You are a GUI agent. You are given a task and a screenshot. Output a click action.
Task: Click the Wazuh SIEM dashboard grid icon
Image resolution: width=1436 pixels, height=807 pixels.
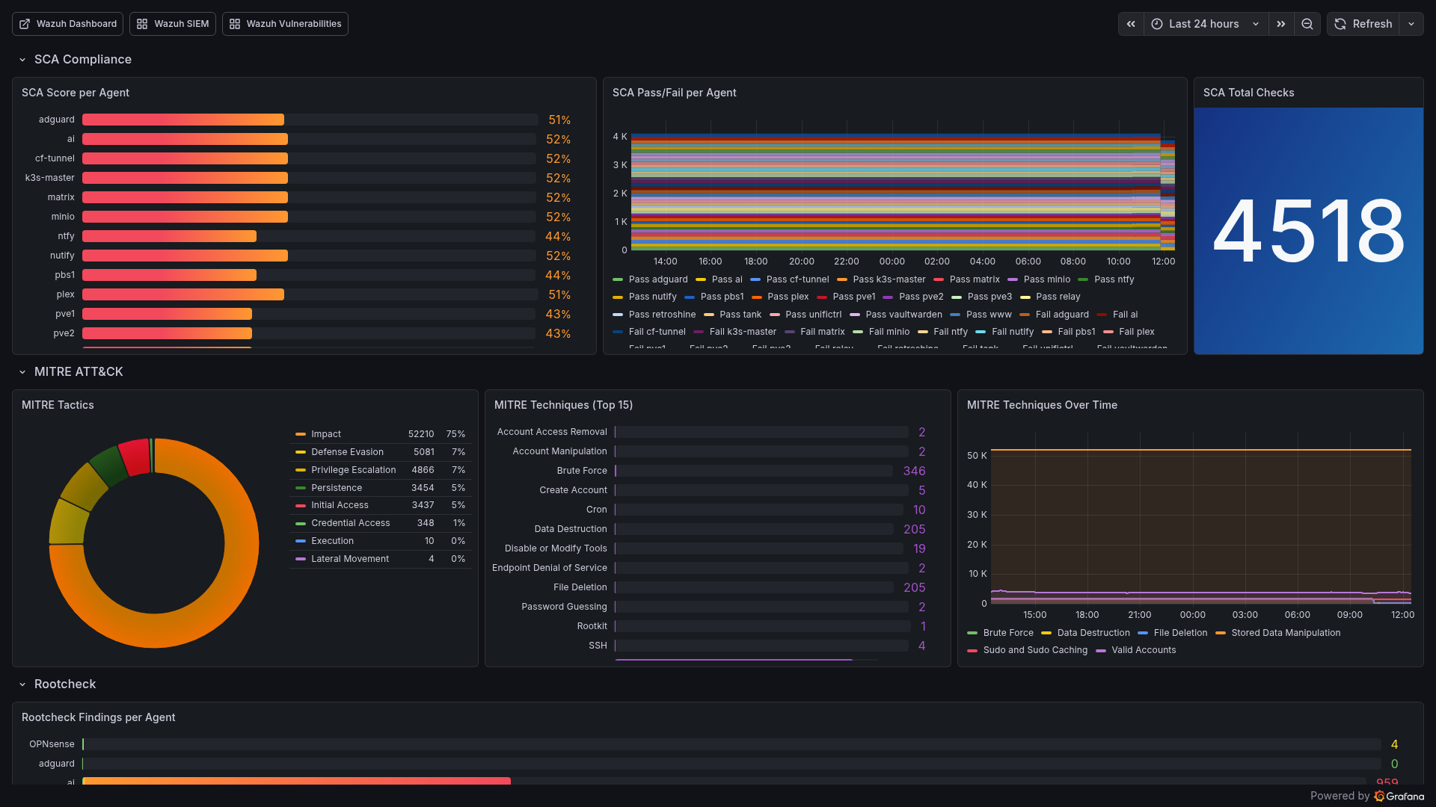142,24
